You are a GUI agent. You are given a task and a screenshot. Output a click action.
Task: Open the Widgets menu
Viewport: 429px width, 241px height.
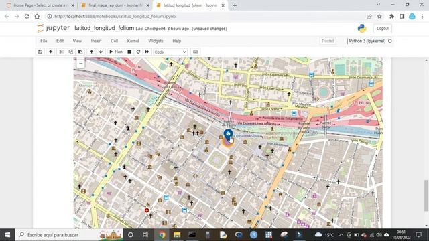click(x=156, y=41)
